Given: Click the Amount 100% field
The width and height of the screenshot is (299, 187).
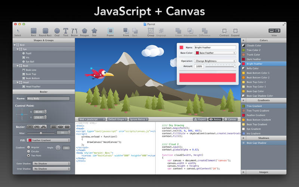Looking at the screenshot, I should point(199,66).
